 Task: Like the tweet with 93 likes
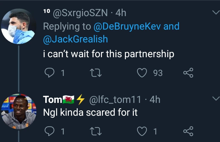(142, 73)
